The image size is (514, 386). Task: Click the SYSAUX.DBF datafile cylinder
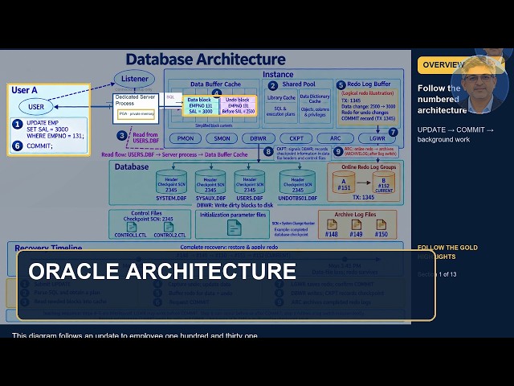[x=210, y=183]
